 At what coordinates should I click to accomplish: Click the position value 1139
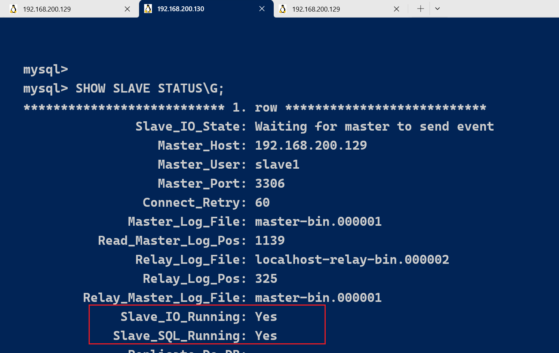270,241
